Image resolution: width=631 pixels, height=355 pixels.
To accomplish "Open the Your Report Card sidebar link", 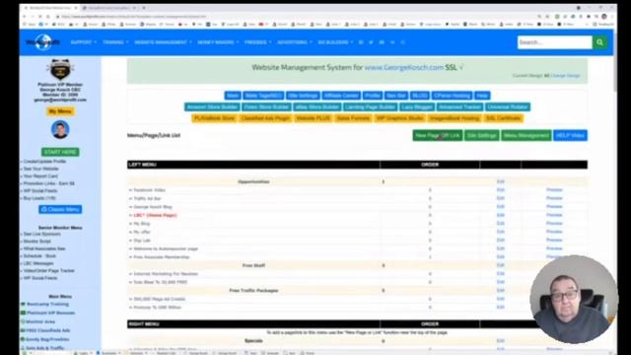I will (x=40, y=176).
